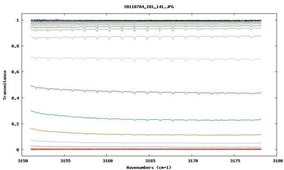Click x-axis tick label 3160
The height and width of the screenshot is (170, 284).
107,161
